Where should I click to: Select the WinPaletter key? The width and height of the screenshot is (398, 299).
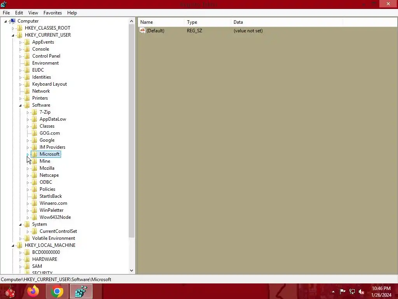pyautogui.click(x=52, y=210)
